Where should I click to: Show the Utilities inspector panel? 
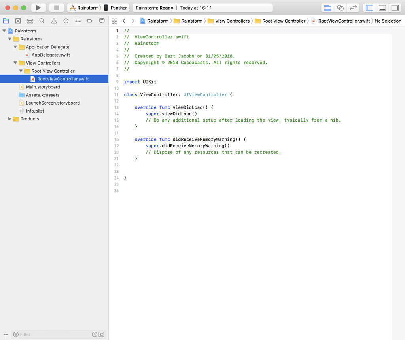tap(396, 7)
